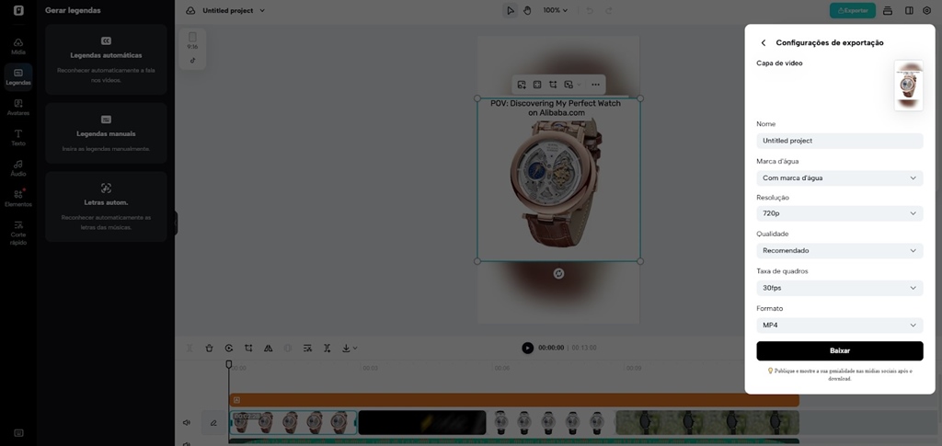This screenshot has width=942, height=446.
Task: Expand the Formato MP4 dropdown
Action: (x=839, y=326)
